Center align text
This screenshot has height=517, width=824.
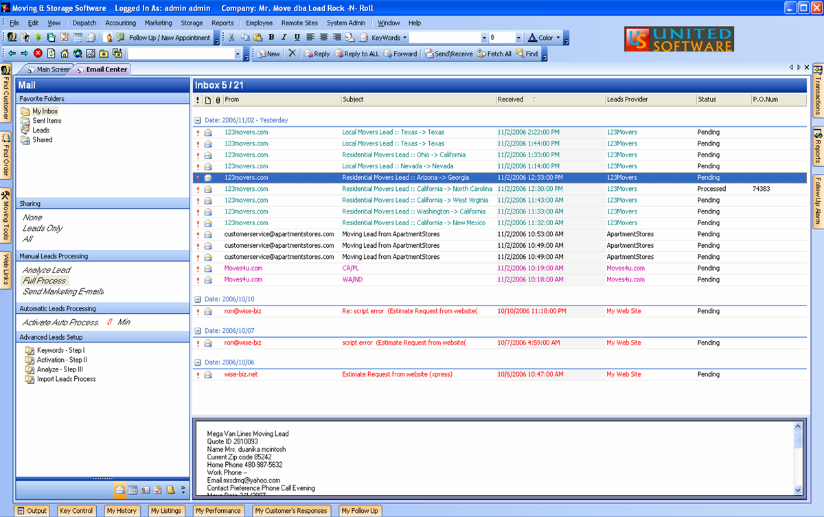click(x=323, y=38)
